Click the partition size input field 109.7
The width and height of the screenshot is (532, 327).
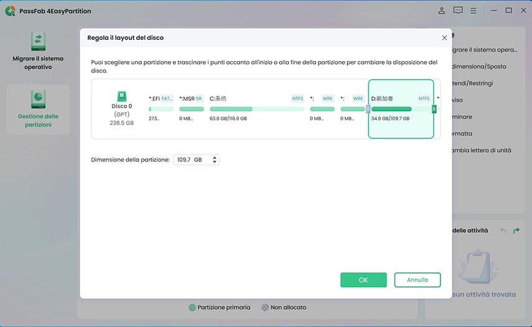[196, 159]
